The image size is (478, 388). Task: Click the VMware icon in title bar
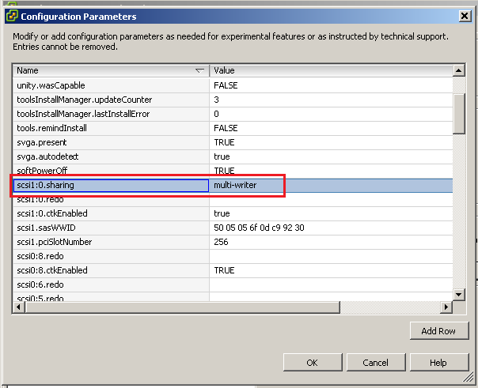[x=12, y=16]
